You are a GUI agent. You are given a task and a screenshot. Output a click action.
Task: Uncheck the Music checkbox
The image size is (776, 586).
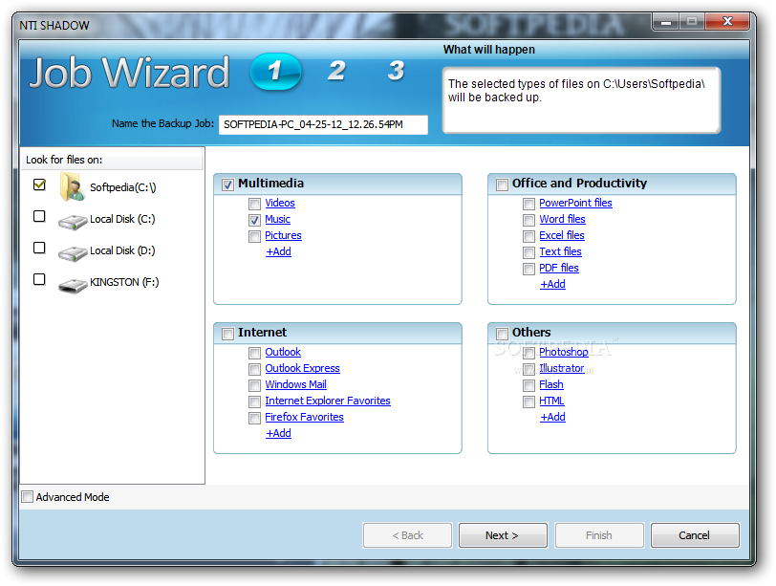pos(254,220)
